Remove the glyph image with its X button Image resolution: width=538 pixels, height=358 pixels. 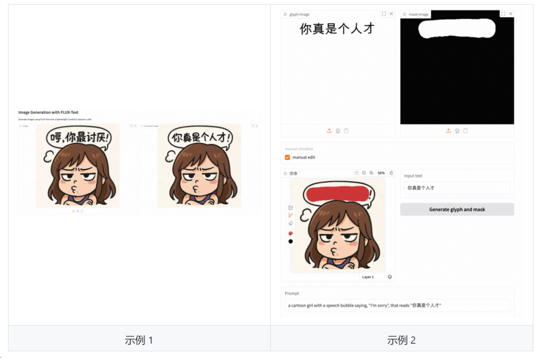click(392, 14)
